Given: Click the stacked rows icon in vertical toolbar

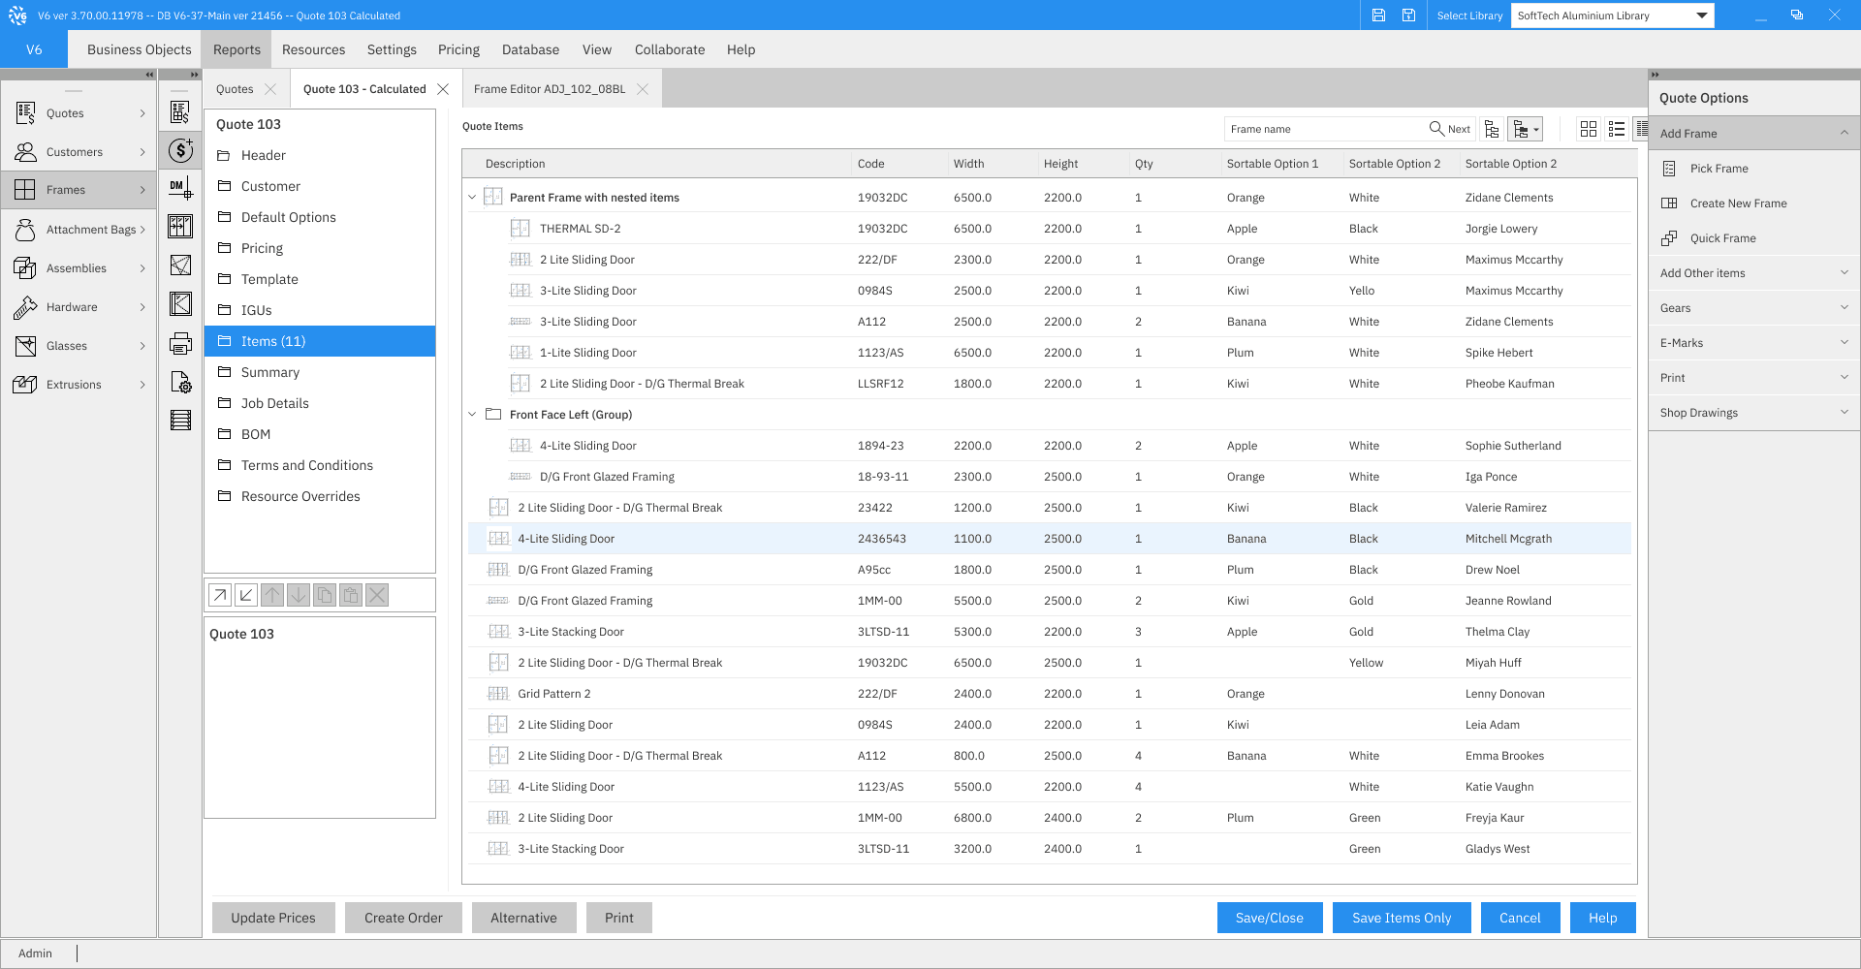Looking at the screenshot, I should click(180, 421).
